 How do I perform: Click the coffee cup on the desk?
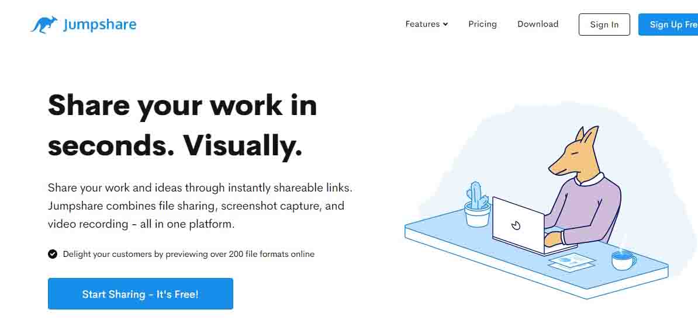pyautogui.click(x=623, y=259)
